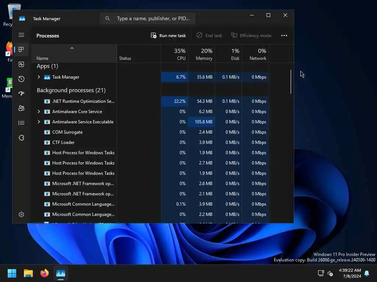Click the 54.3 MB memory cell
377x282 pixels.
(201, 101)
